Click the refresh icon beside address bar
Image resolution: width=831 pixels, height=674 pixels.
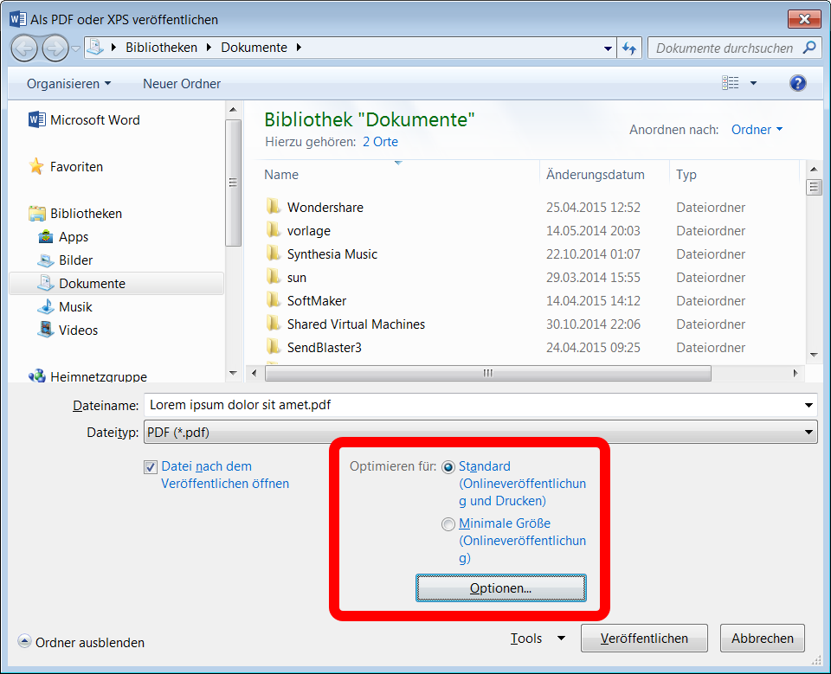point(629,48)
